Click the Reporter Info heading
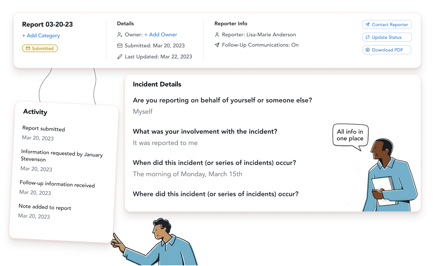The image size is (433, 266). point(231,24)
